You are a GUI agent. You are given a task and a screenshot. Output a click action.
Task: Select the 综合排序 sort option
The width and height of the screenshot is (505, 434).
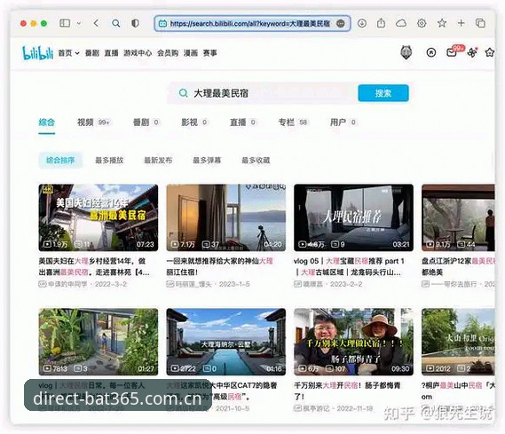(x=60, y=160)
